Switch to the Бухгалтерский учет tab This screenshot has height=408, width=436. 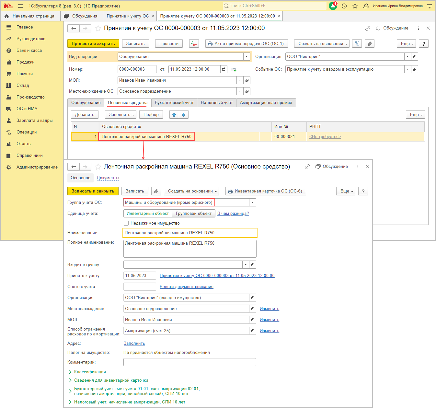click(174, 103)
